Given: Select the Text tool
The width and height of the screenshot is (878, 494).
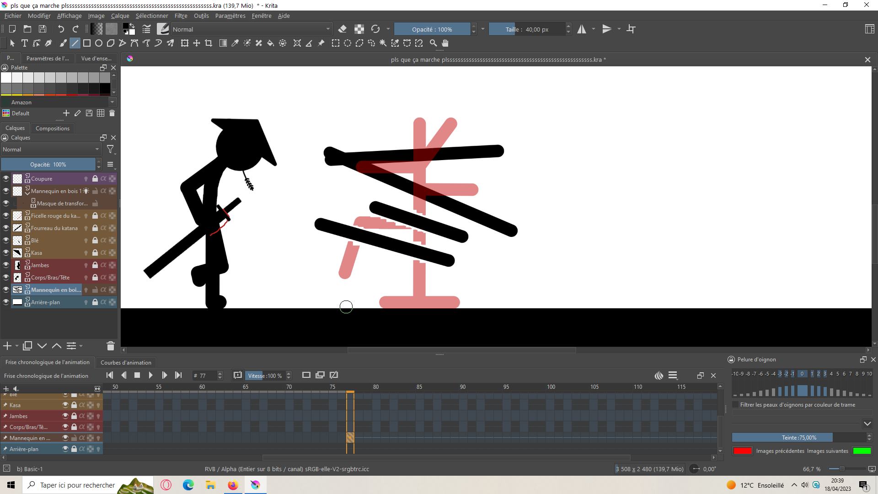Looking at the screenshot, I should [x=25, y=43].
